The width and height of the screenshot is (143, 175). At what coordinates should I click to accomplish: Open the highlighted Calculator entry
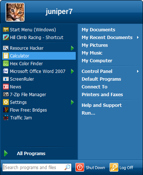(x=39, y=56)
